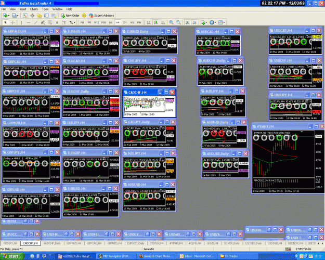Toggle Chart Shift
This screenshot has width=325, height=260.
194,22
